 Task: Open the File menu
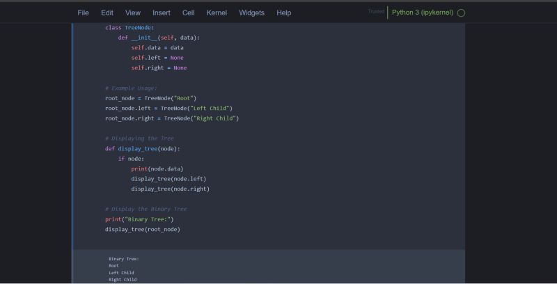coord(83,13)
